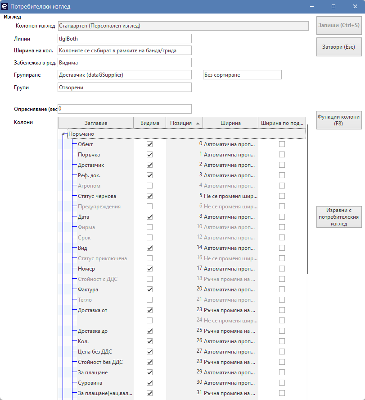Collapse the Поръчано tree group
This screenshot has width=365, height=400.
pos(63,133)
